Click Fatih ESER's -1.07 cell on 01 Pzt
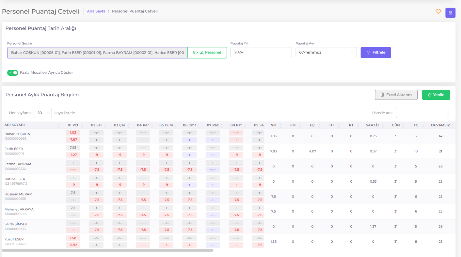Screen dimensions: 461x257 (x=73, y=155)
